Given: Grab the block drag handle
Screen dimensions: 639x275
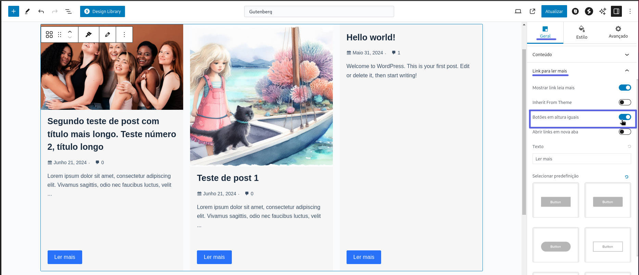Looking at the screenshot, I should pos(60,35).
